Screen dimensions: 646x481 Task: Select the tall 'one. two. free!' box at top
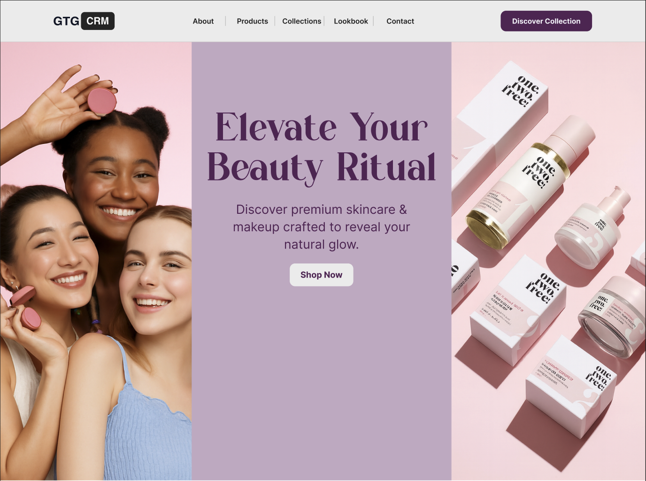[502, 136]
